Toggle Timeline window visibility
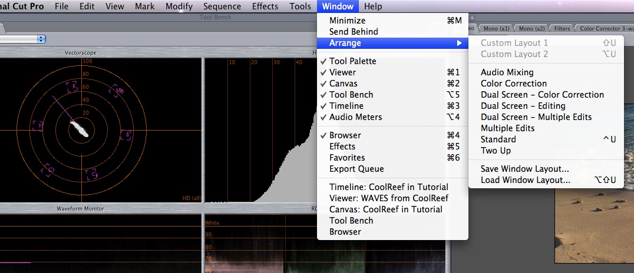Image resolution: width=634 pixels, height=273 pixels. [392, 106]
